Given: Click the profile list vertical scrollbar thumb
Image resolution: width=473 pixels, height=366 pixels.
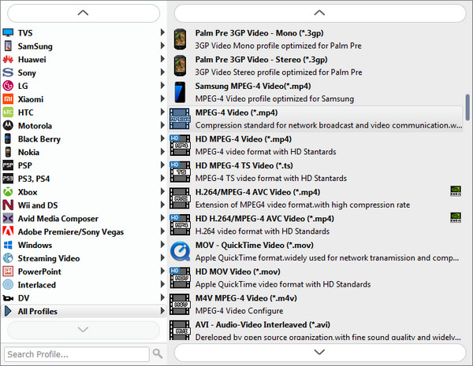Looking at the screenshot, I should pyautogui.click(x=467, y=108).
